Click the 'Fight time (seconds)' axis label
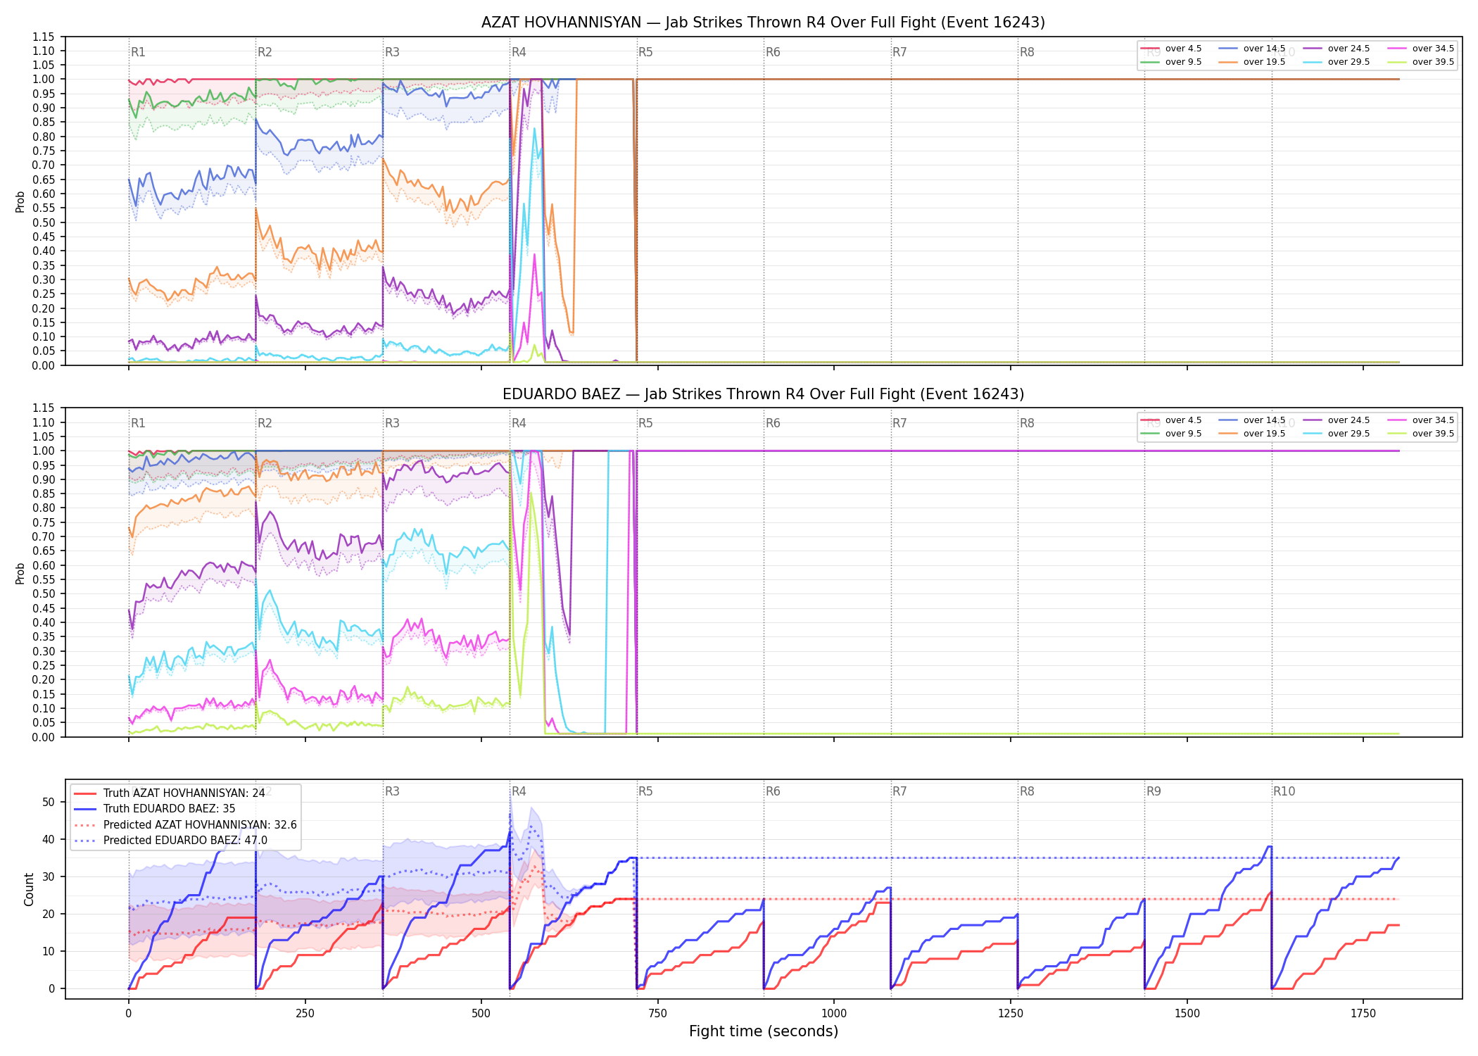 [764, 1031]
